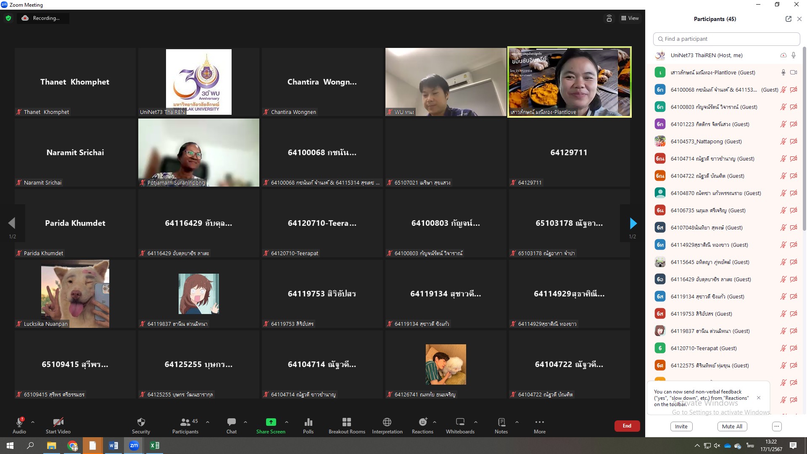Click the red End button

click(x=627, y=426)
